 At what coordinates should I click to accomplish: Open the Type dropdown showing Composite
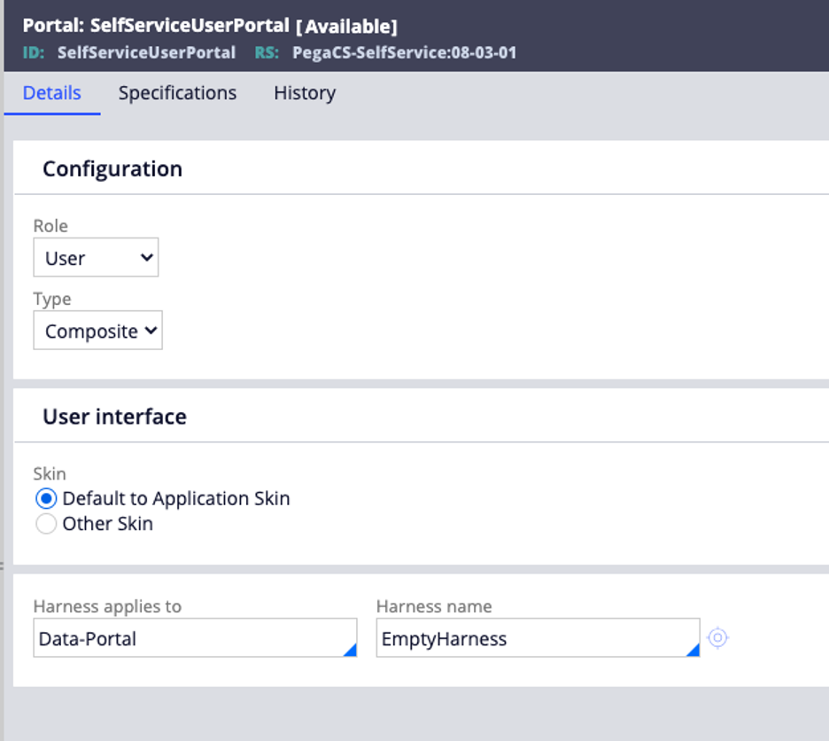[x=97, y=331]
